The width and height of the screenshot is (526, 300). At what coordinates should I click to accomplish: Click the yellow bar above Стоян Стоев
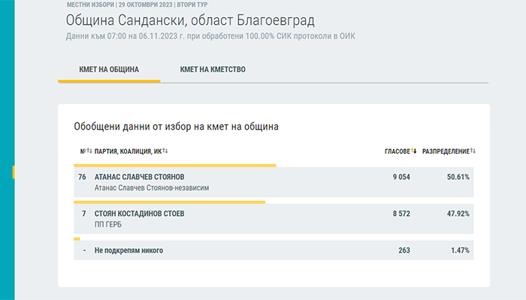[x=169, y=202]
